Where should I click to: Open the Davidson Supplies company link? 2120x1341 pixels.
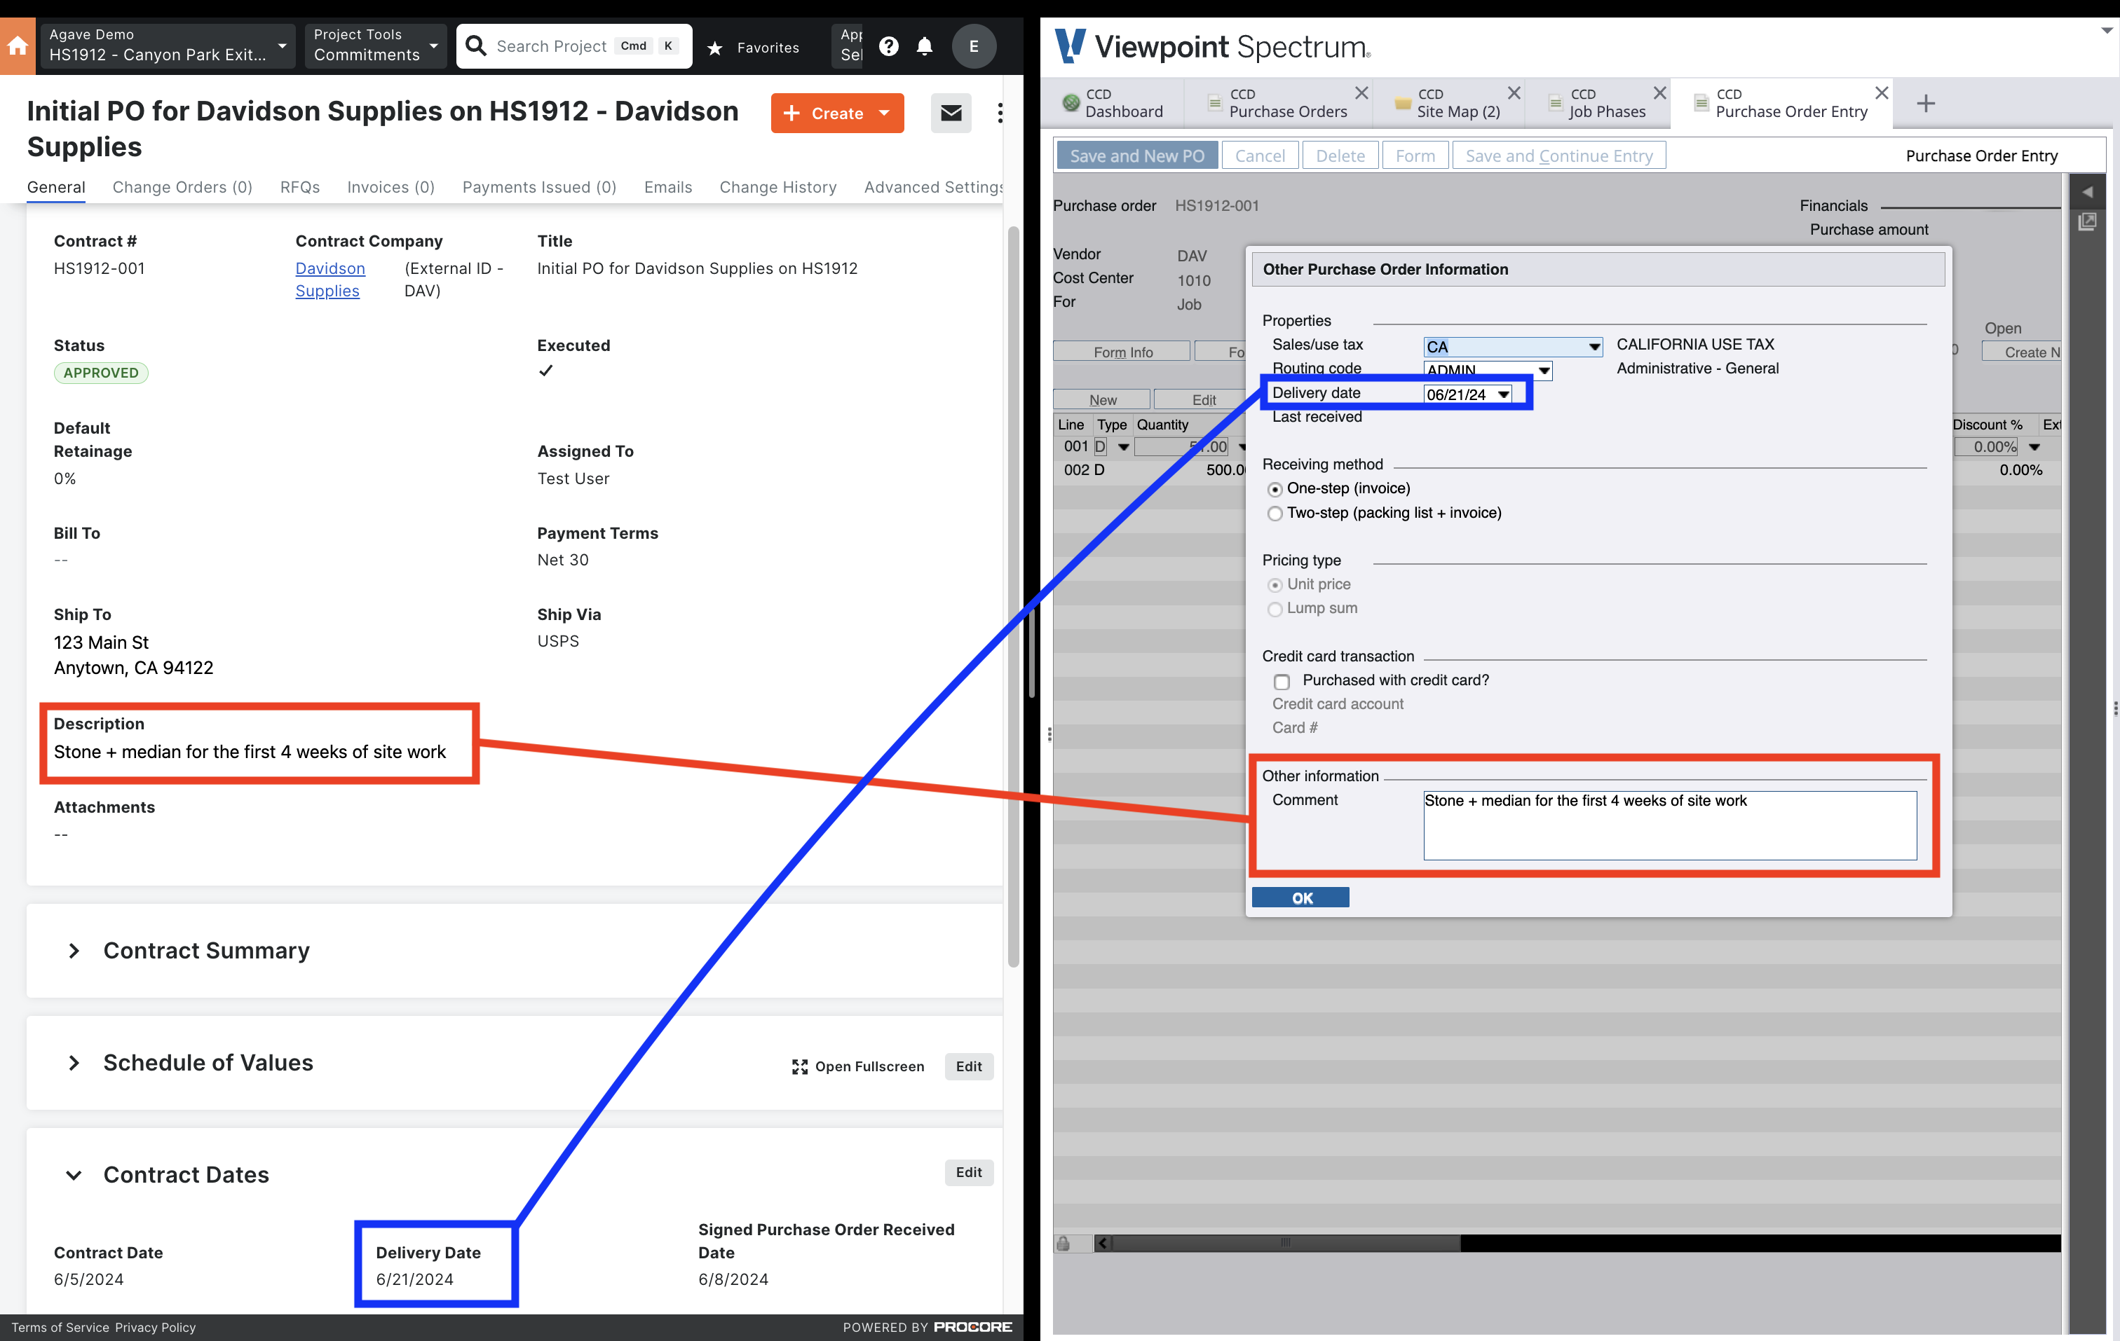tap(330, 280)
